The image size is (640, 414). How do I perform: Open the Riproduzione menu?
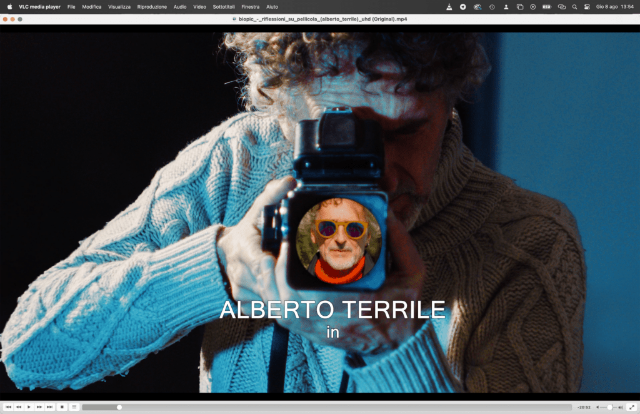(x=152, y=7)
